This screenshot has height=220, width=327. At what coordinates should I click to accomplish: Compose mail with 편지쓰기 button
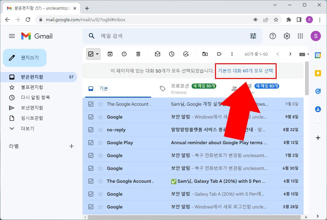(x=25, y=58)
